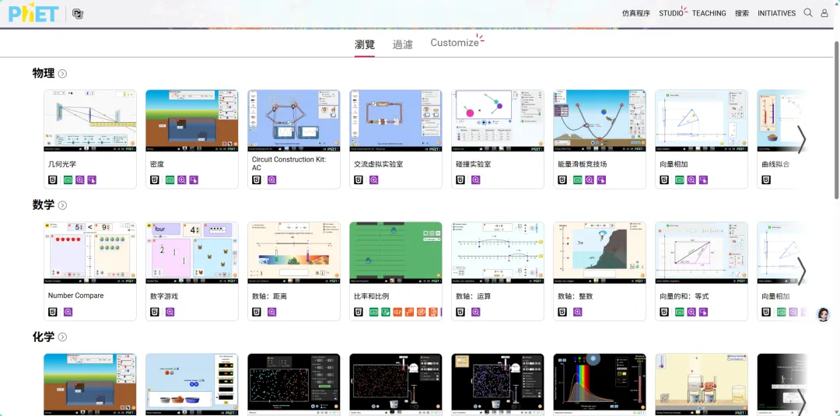Switch to the 瀏覽 tab
840x416 pixels.
pos(365,44)
